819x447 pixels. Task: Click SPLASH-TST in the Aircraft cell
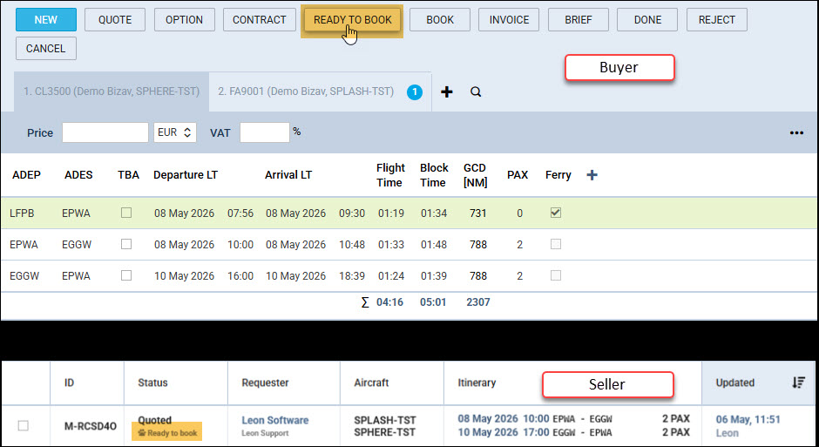tap(385, 420)
